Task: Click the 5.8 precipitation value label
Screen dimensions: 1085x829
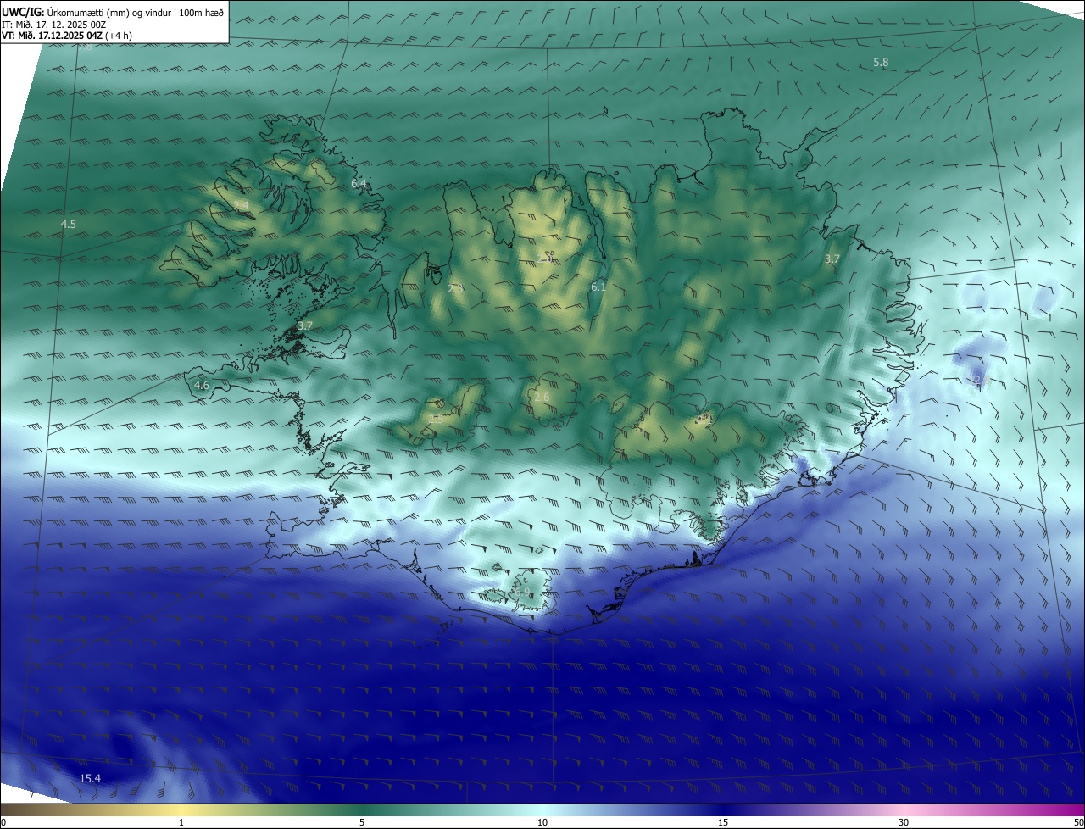Action: pos(881,62)
